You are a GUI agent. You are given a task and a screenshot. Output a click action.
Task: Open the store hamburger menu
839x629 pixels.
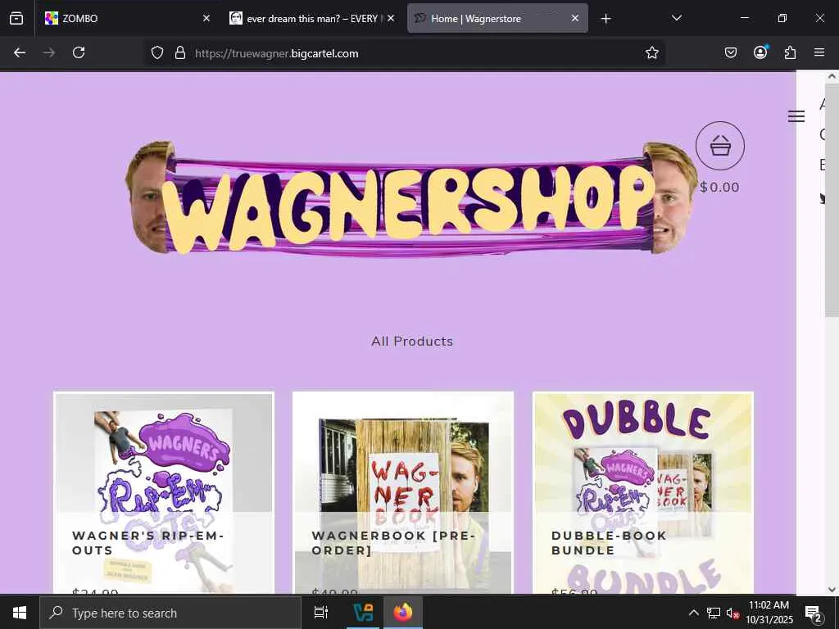pyautogui.click(x=796, y=116)
